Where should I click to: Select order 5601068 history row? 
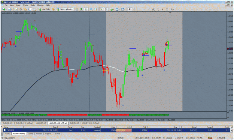pos(116,130)
